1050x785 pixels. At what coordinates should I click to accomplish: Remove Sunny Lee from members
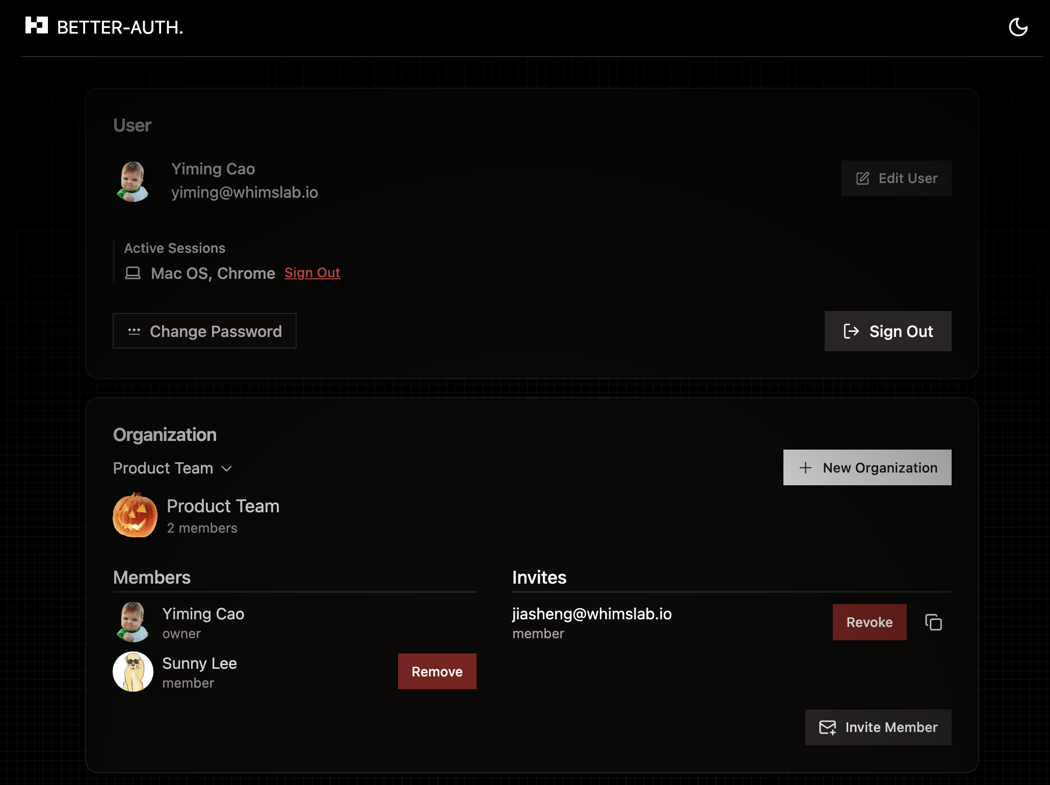click(437, 672)
